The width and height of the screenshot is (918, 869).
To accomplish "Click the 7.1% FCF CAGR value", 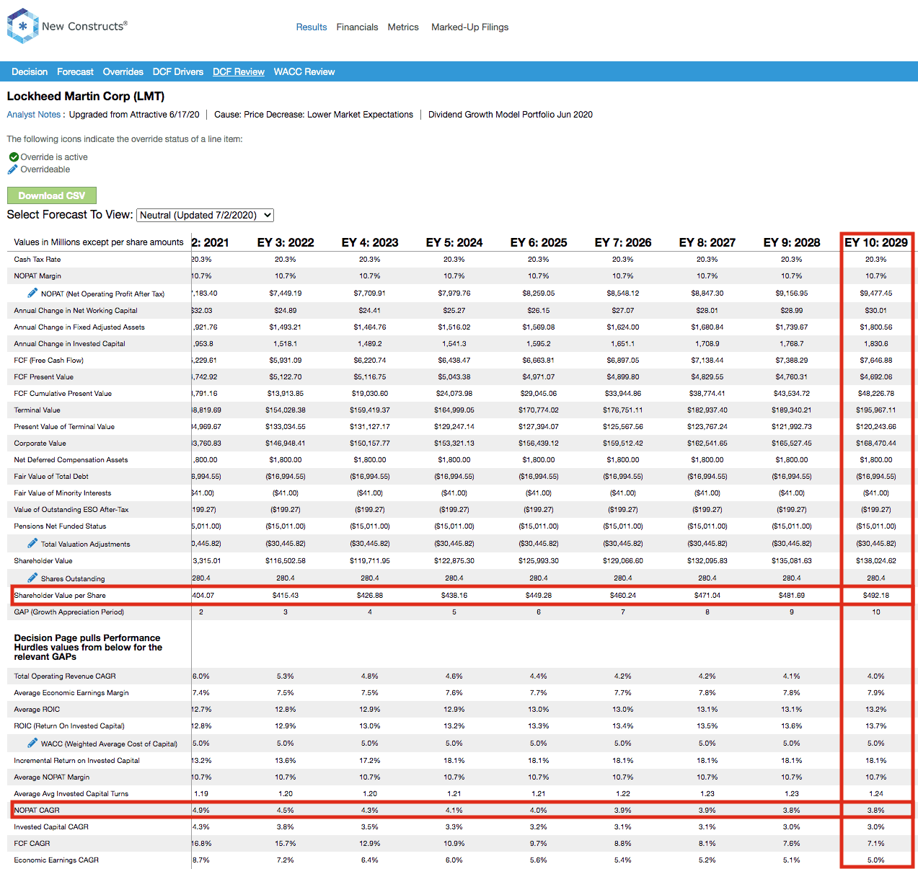I will pos(876,844).
